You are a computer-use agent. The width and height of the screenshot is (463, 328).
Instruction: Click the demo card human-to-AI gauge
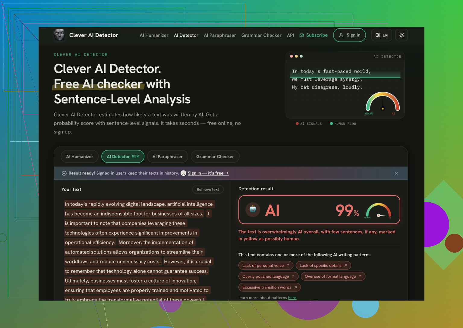(x=383, y=102)
